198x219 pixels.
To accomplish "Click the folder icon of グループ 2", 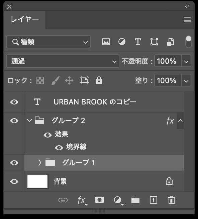I will (39, 121).
